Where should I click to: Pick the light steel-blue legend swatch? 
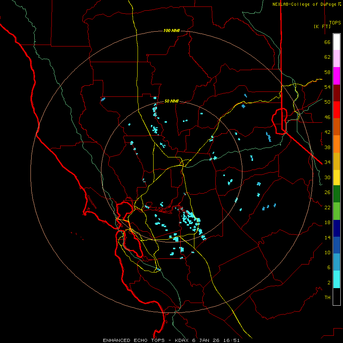(x=337, y=262)
